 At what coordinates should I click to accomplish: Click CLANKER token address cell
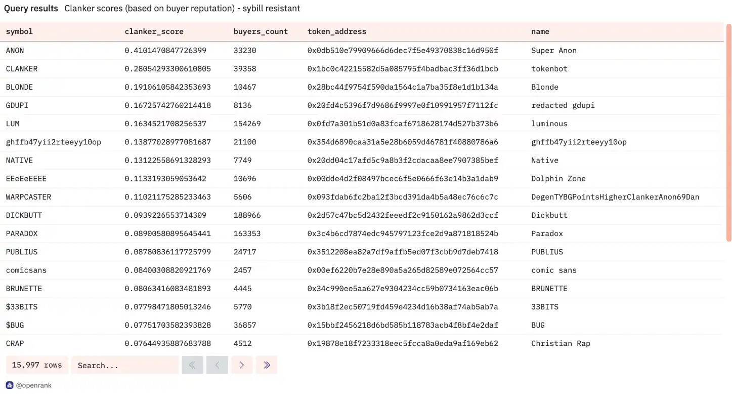(403, 69)
